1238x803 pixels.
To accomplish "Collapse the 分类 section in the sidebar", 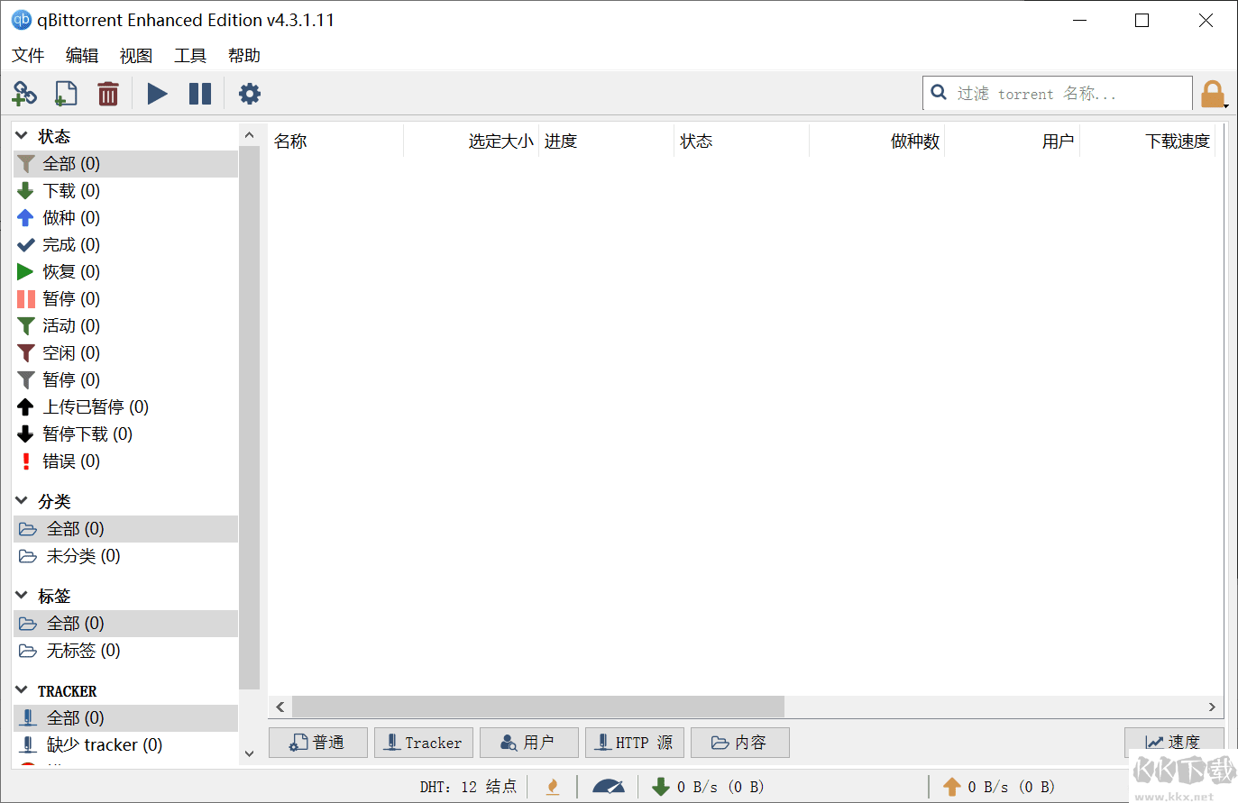I will coord(19,500).
